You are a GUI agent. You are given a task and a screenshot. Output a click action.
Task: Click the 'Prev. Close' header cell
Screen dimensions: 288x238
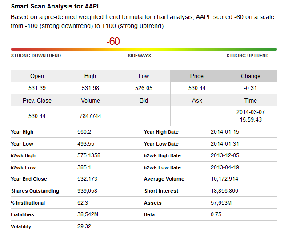(37, 100)
